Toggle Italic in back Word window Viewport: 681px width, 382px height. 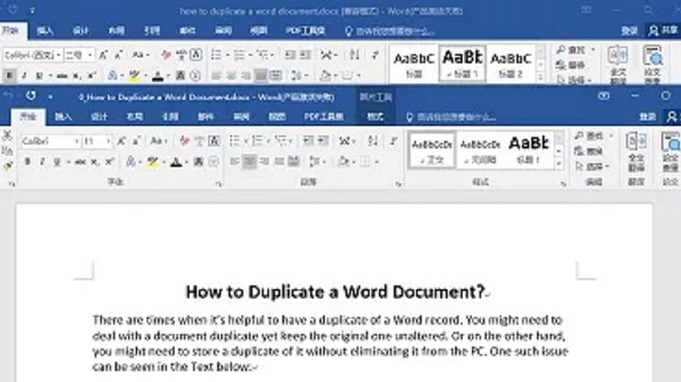(x=25, y=76)
